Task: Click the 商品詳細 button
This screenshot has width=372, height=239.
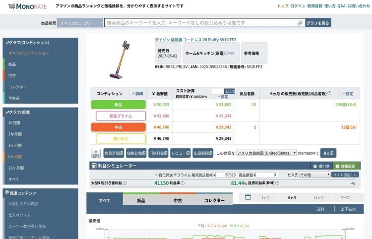Action: [x=114, y=153]
